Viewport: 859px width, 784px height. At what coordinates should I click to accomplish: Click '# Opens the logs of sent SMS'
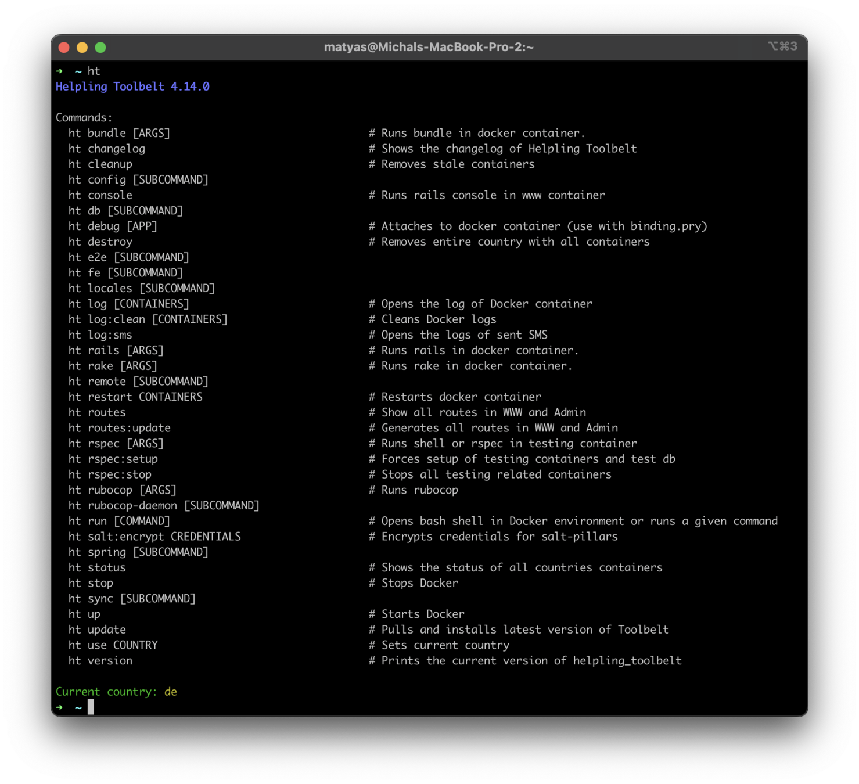click(458, 335)
